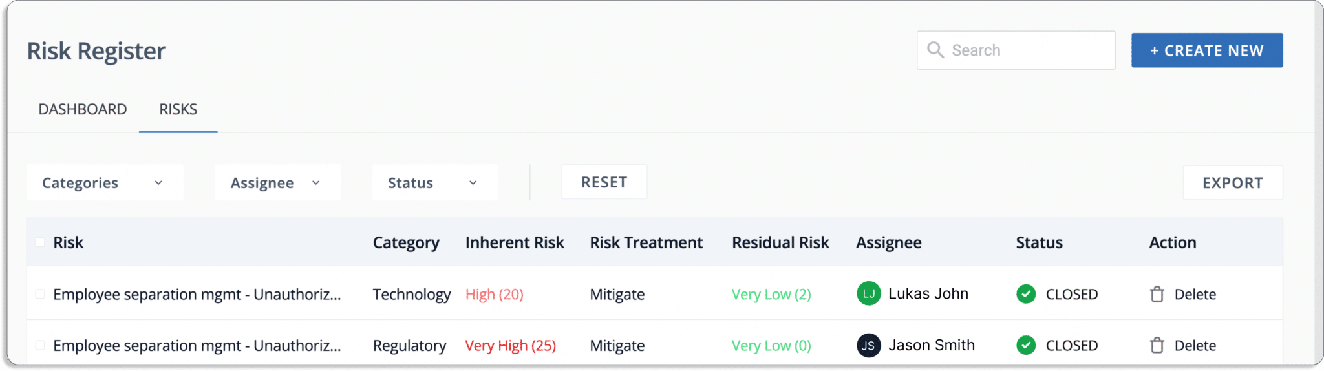The image size is (1324, 371).
Task: Focus the Search input field
Action: point(1016,50)
